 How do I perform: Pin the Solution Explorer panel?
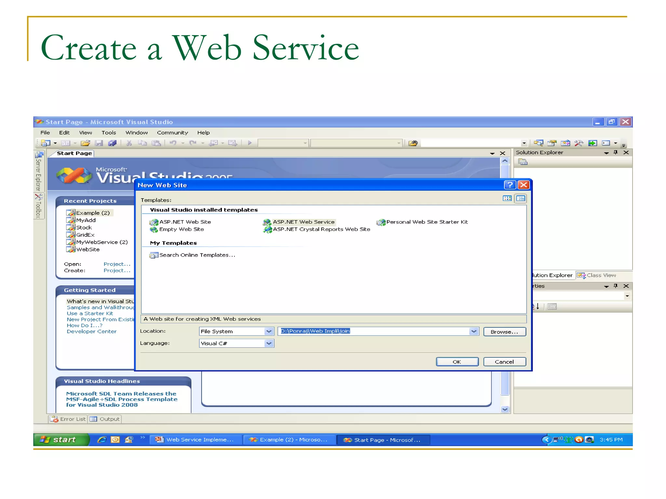pos(616,152)
